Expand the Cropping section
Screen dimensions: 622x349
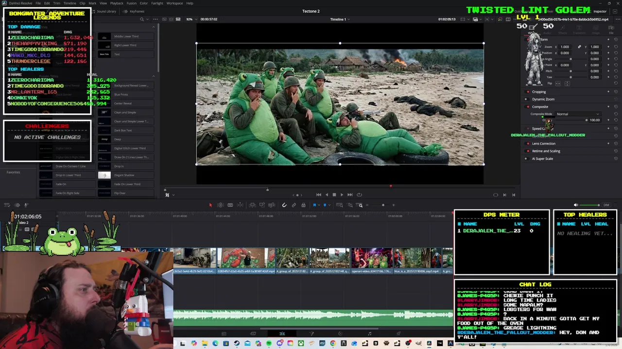tap(539, 92)
